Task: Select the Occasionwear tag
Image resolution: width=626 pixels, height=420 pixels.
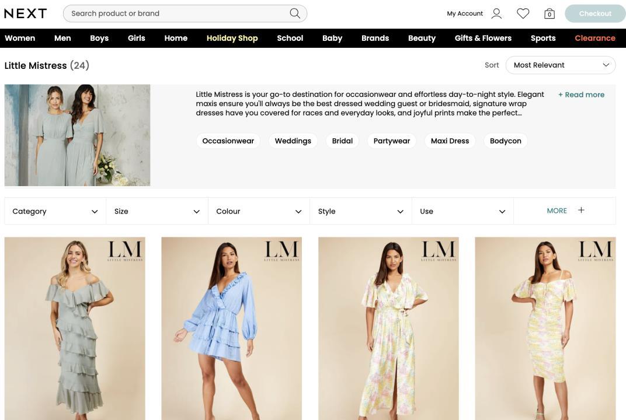Action: 228,141
